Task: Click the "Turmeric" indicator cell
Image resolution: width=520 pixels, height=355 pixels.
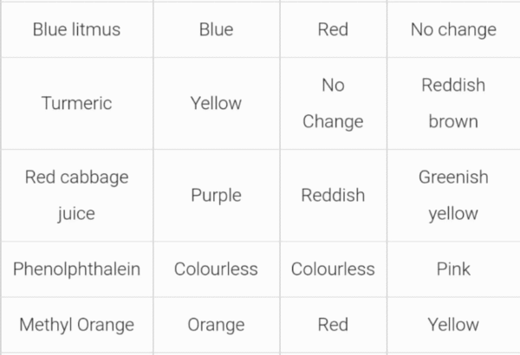Action: click(76, 103)
